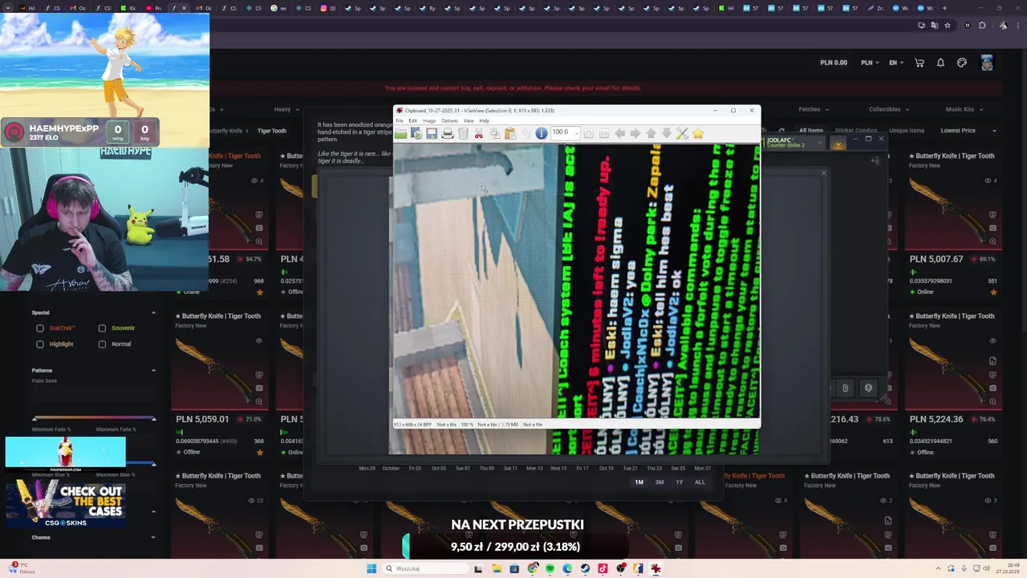Yellow star icon in IrfanView toolbar
Image resolution: width=1027 pixels, height=578 pixels.
pos(698,133)
